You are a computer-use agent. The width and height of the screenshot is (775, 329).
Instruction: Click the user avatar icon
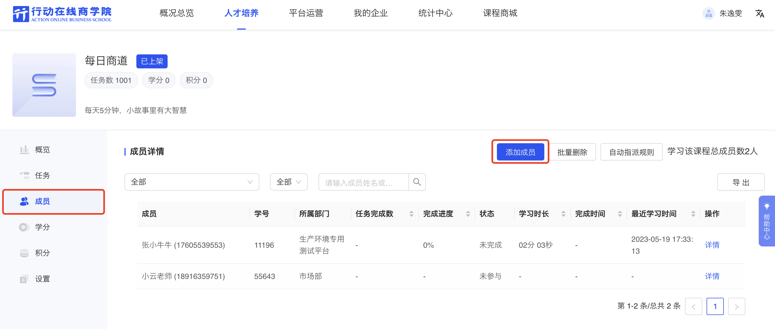tap(708, 13)
